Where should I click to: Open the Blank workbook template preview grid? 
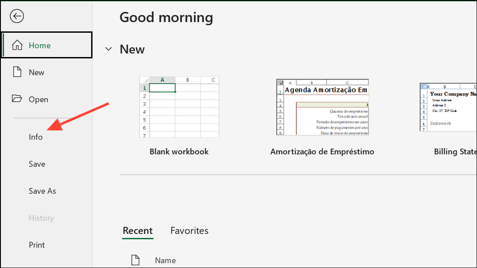pyautogui.click(x=179, y=107)
